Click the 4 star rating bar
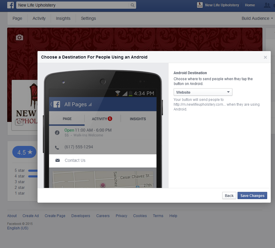The height and width of the screenshot is (248, 275). [x=33, y=176]
